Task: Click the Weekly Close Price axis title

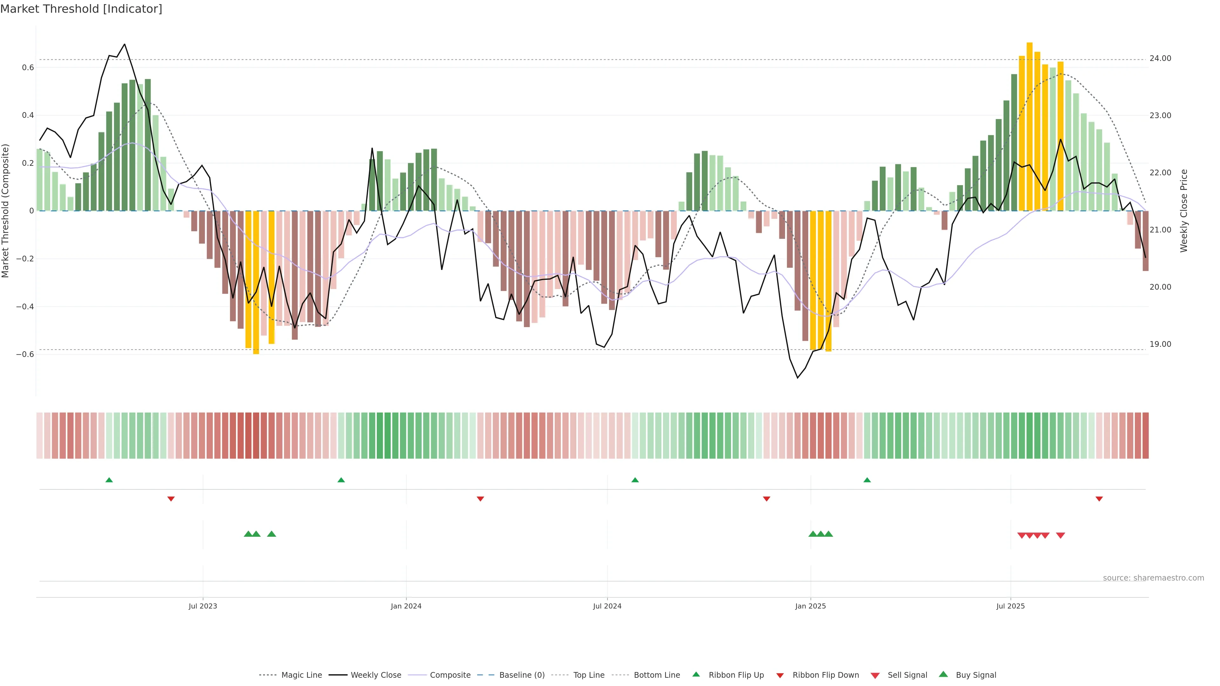Action: coord(1184,211)
